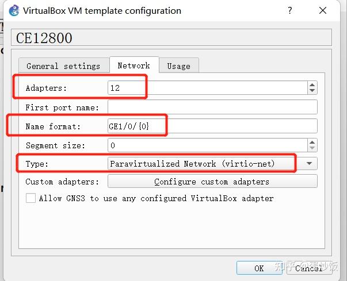Image resolution: width=347 pixels, height=281 pixels.
Task: Open the adapter Type dropdown
Action: 310,164
